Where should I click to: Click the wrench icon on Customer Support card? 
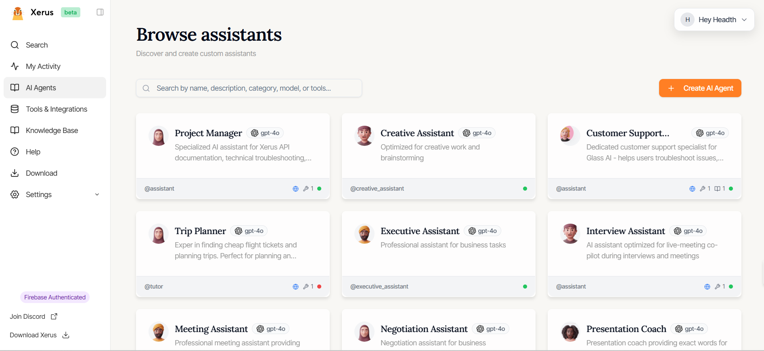coord(703,189)
